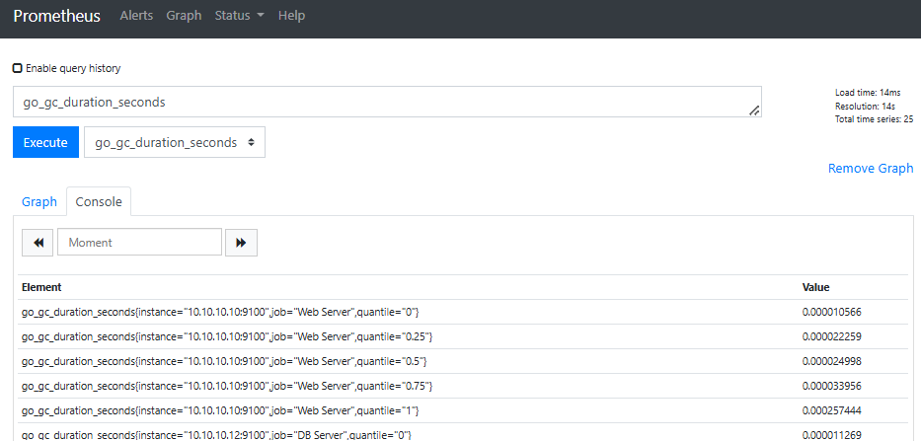Open Graph in the top navigation bar
Viewport: 921px width, 441px height.
[184, 16]
